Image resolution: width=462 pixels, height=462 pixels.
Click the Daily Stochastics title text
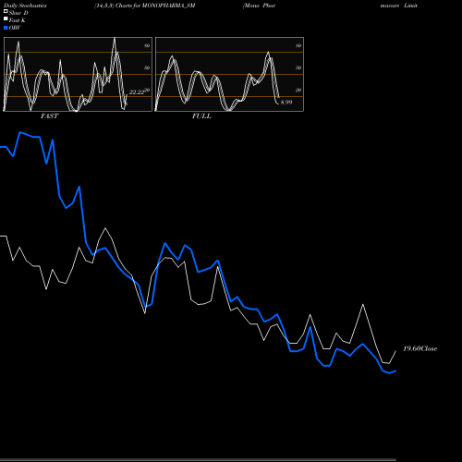[x=25, y=6]
